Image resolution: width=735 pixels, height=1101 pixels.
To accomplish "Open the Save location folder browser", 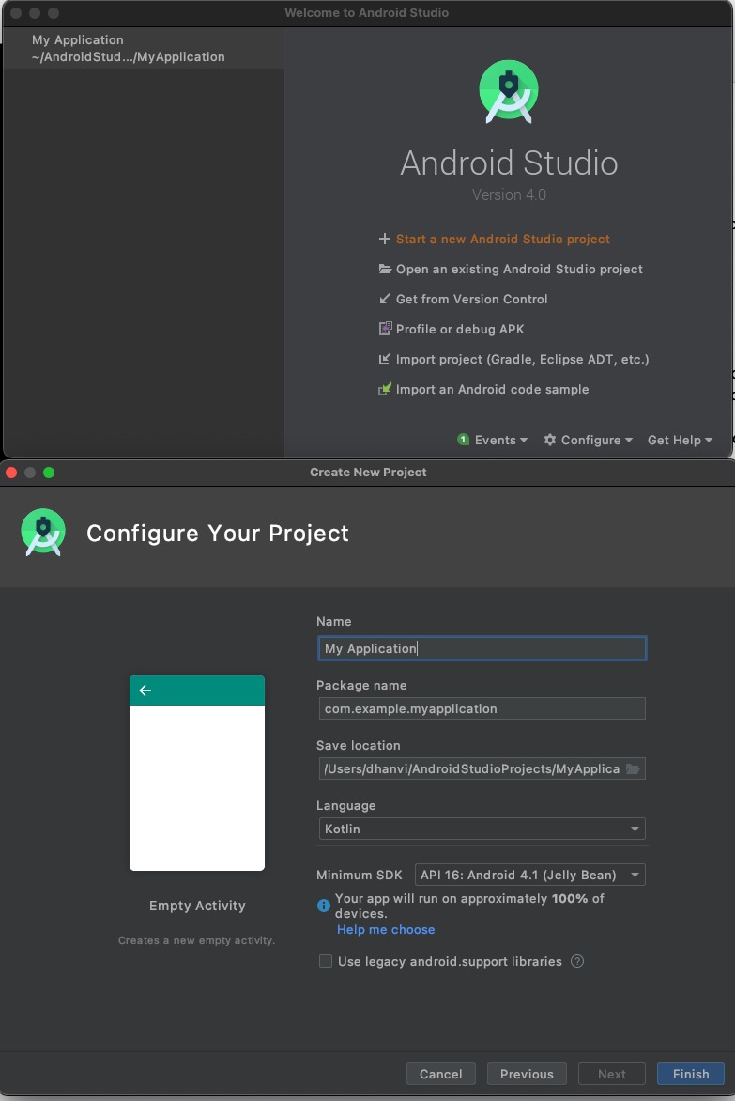I will click(x=635, y=768).
